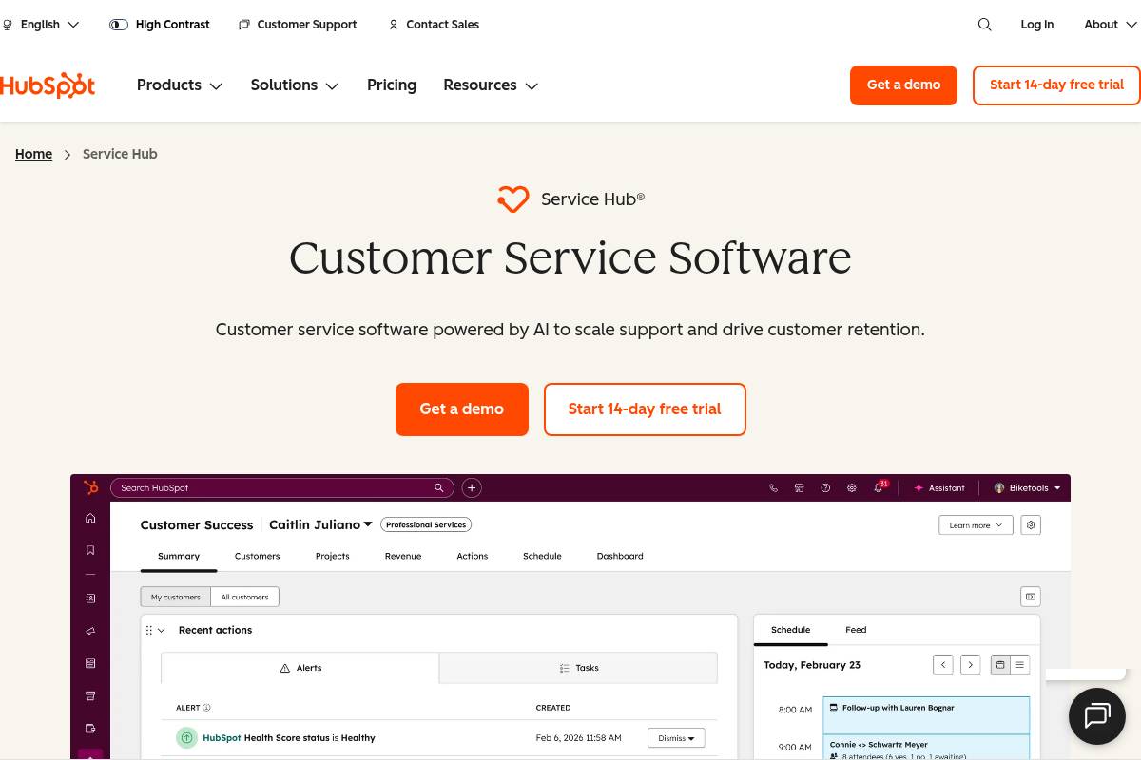
Task: Click the Service Hub heart icon
Action: [x=512, y=199]
